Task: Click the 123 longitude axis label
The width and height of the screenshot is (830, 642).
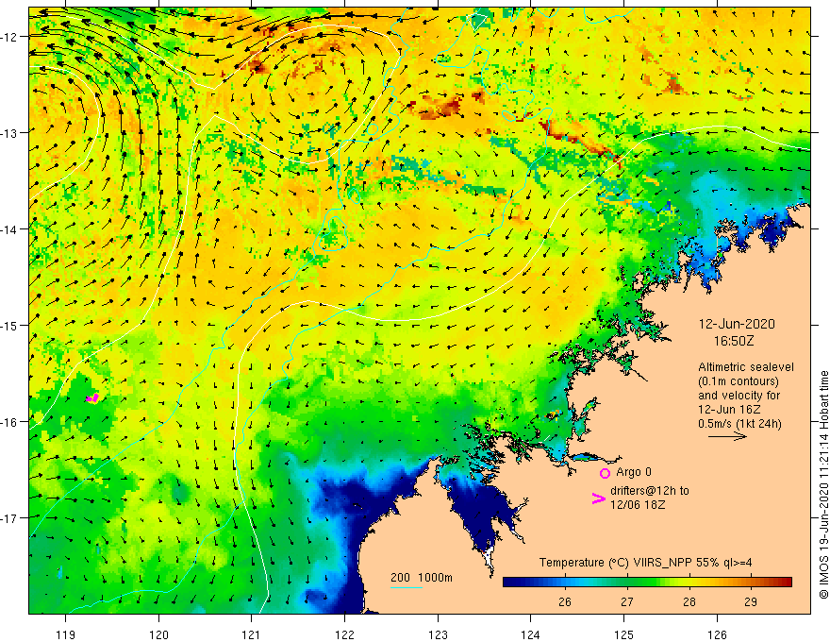Action: pos(438,634)
